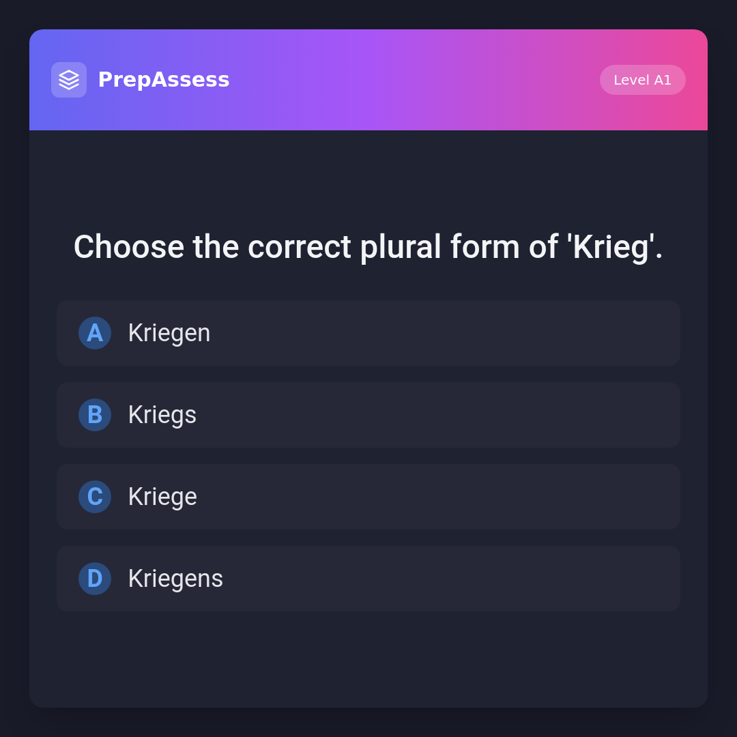Click the Level A1 badge
Screen dimensions: 737x737
pyautogui.click(x=642, y=80)
